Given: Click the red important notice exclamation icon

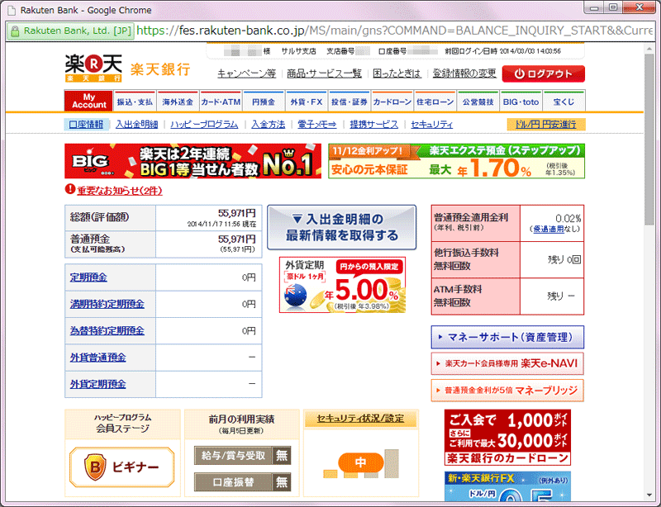Looking at the screenshot, I should pos(70,189).
